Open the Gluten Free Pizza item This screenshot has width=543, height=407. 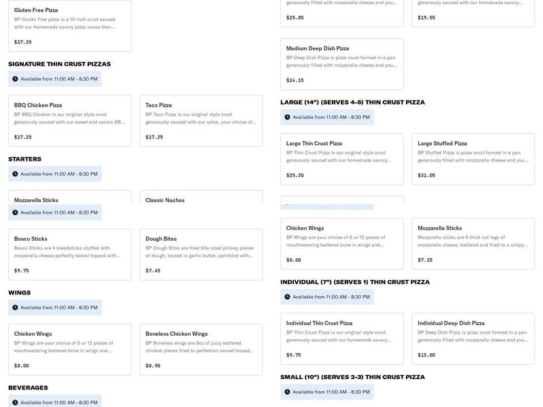[69, 26]
